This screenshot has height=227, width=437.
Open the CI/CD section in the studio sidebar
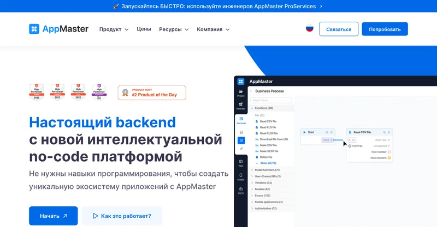(x=241, y=191)
